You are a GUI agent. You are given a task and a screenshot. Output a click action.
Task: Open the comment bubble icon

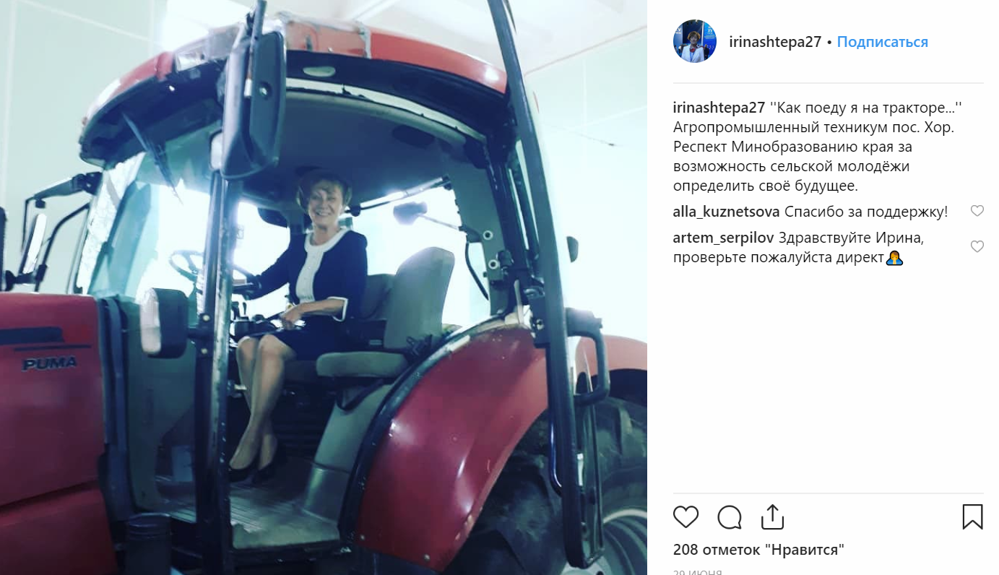pos(730,517)
